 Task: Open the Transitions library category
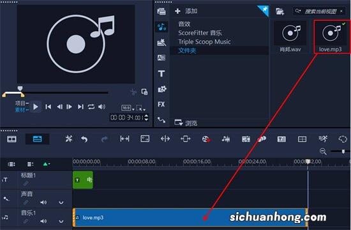161,58
